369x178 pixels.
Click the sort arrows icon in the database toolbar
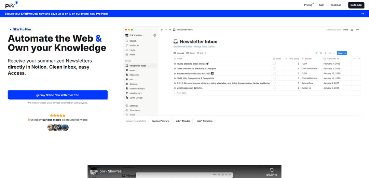coord(321,53)
